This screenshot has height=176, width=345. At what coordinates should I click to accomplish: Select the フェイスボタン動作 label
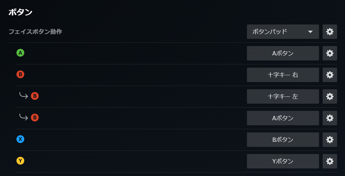click(35, 32)
